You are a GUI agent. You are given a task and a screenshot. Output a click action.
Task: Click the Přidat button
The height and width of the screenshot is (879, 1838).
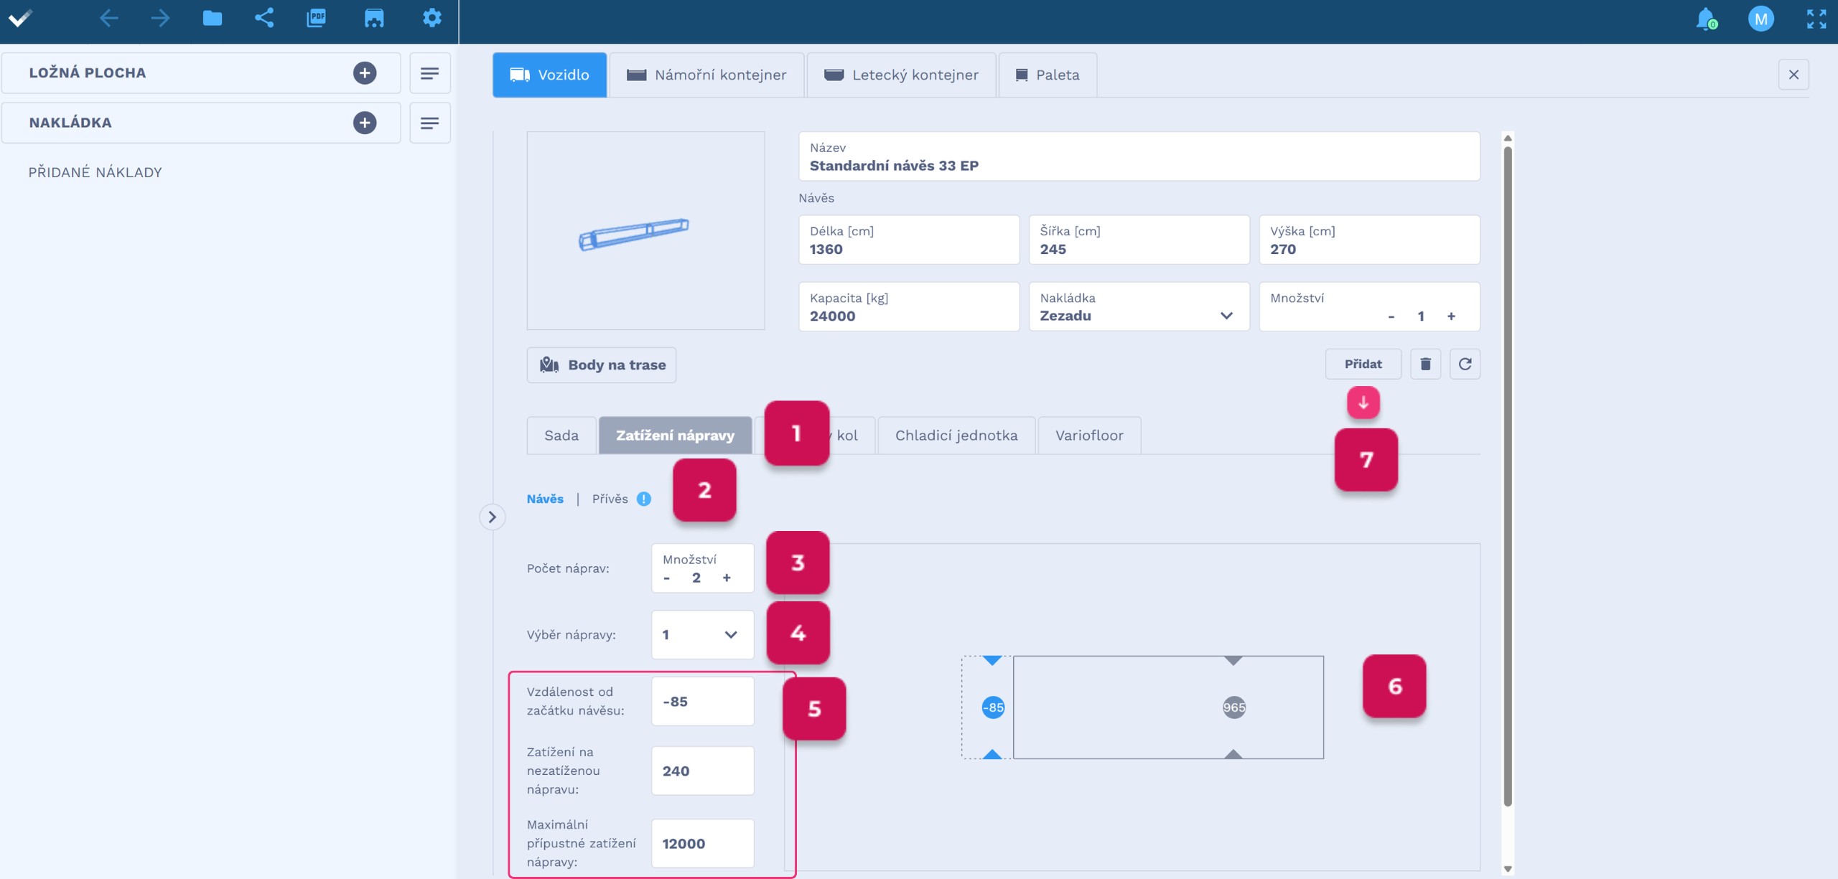click(1362, 365)
